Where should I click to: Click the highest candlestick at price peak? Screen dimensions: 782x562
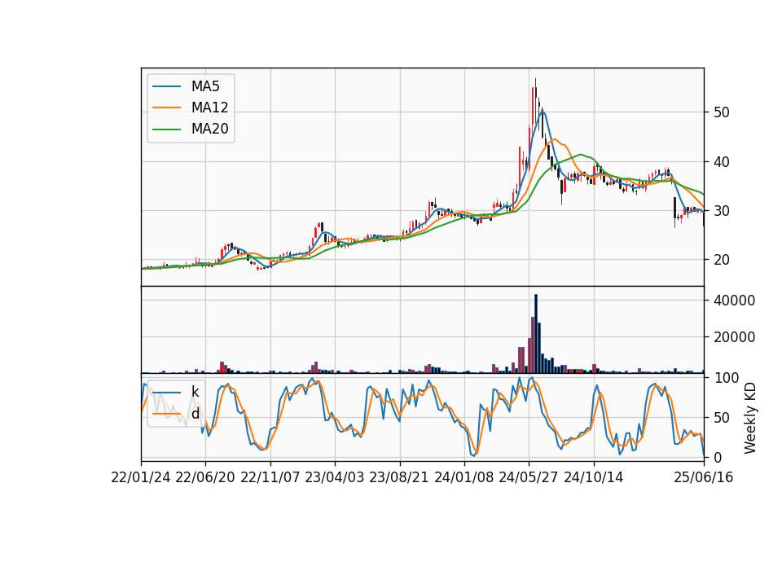click(x=536, y=99)
